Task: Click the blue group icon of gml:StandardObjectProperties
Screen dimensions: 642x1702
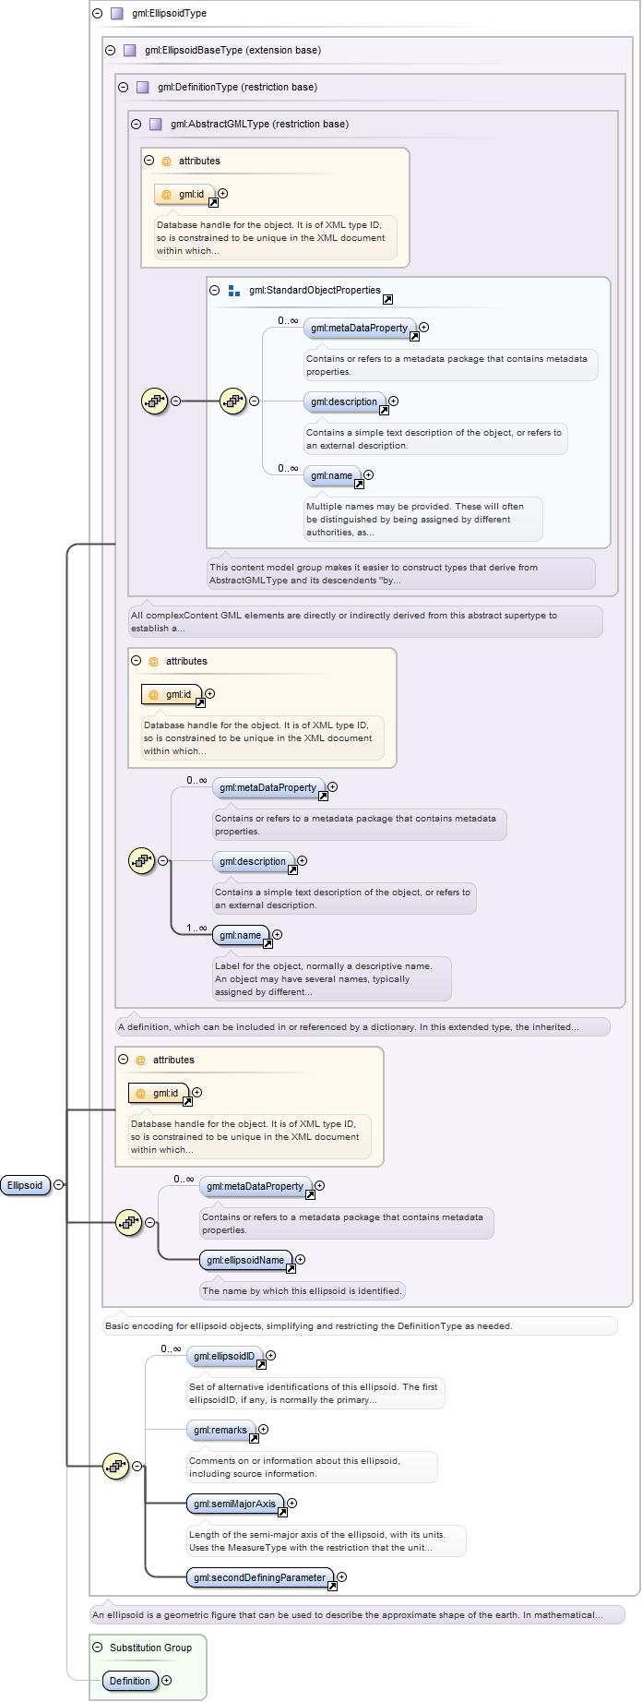Action: tap(234, 290)
